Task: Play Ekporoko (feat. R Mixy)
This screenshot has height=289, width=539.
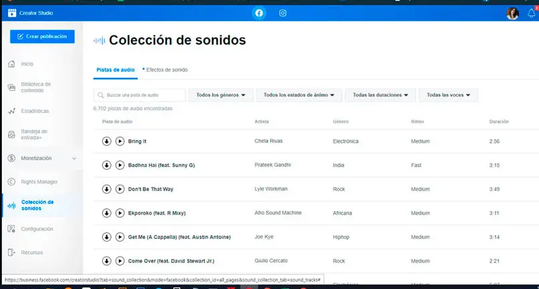Action: (120, 213)
